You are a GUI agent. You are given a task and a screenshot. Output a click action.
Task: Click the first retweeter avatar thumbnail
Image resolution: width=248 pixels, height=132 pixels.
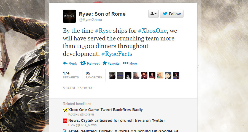(x=112, y=75)
